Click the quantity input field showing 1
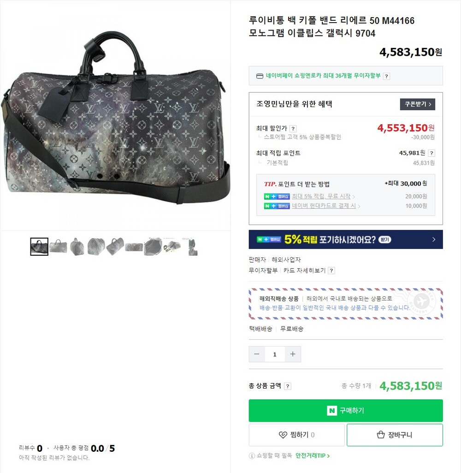Screen dimensions: 461x473 pyautogui.click(x=275, y=354)
